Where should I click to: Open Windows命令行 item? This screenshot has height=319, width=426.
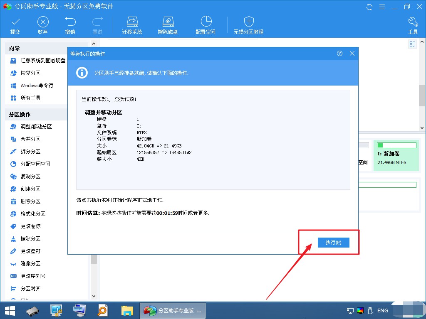point(32,86)
